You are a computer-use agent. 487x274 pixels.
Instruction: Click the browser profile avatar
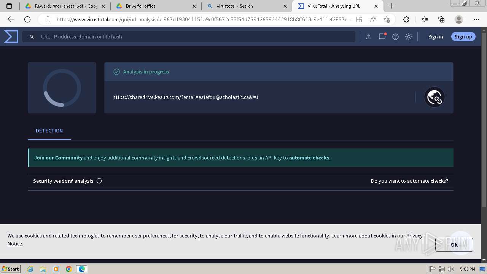coord(459,19)
